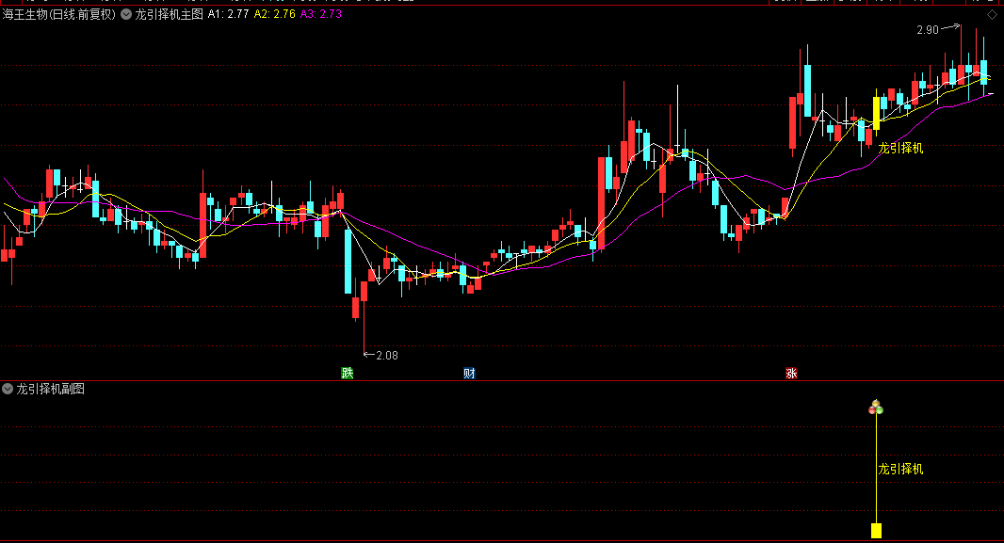
Task: Click the 龙引择机副图 sub-chart title
Action: tap(51, 389)
